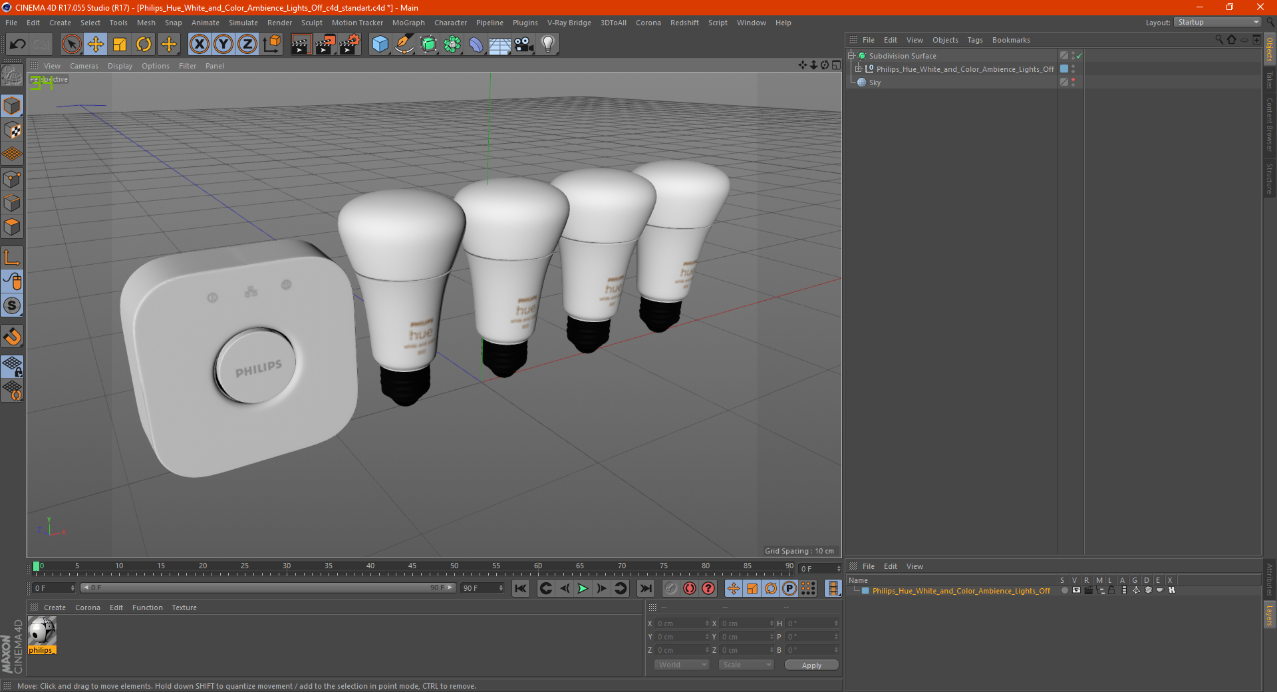This screenshot has width=1277, height=692.
Task: Click the X position input field
Action: (x=683, y=623)
